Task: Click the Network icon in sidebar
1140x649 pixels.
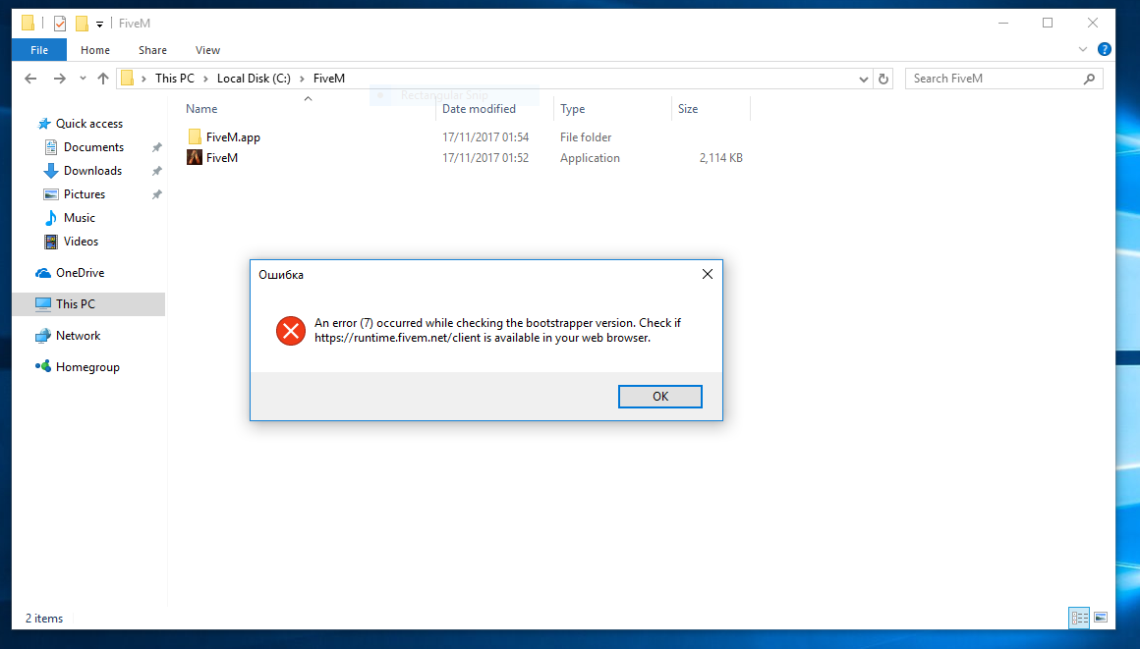Action: [x=43, y=336]
